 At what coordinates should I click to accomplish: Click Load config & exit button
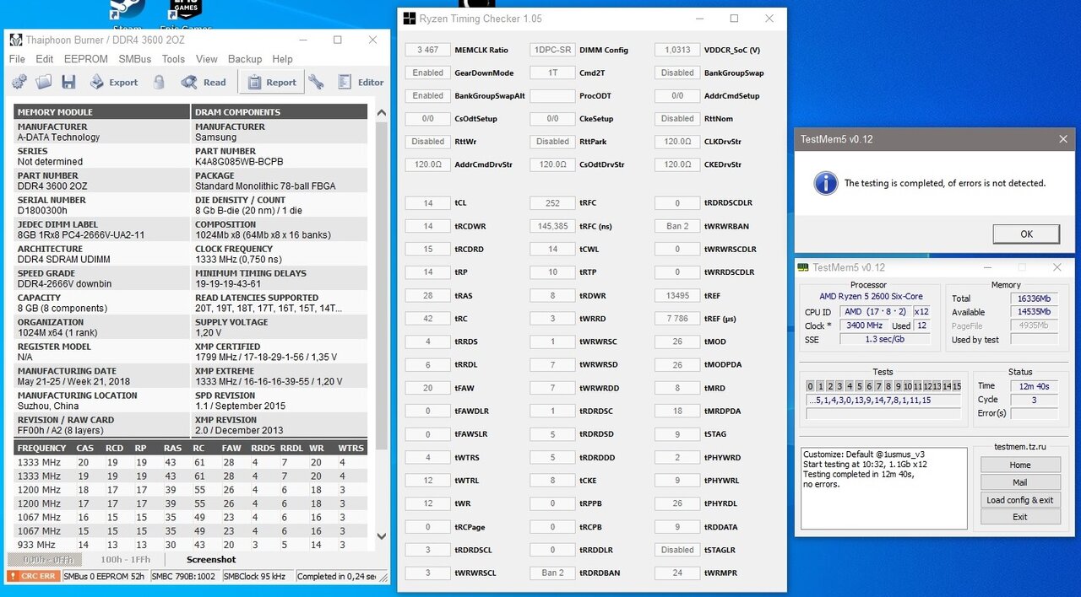tap(1020, 500)
